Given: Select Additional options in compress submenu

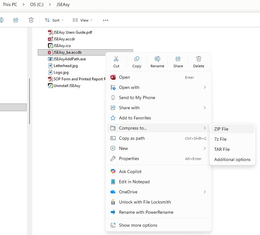Looking at the screenshot, I should pos(232,159).
